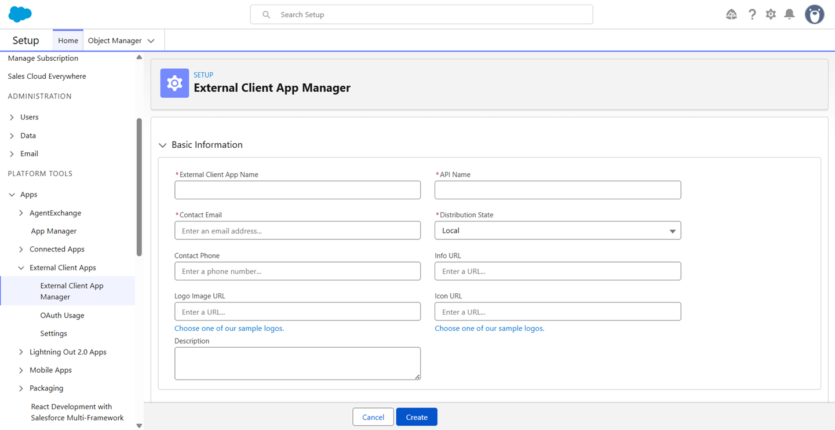Viewport: 835px width, 430px height.
Task: Click the sidebar scroll down arrow
Action: click(139, 425)
